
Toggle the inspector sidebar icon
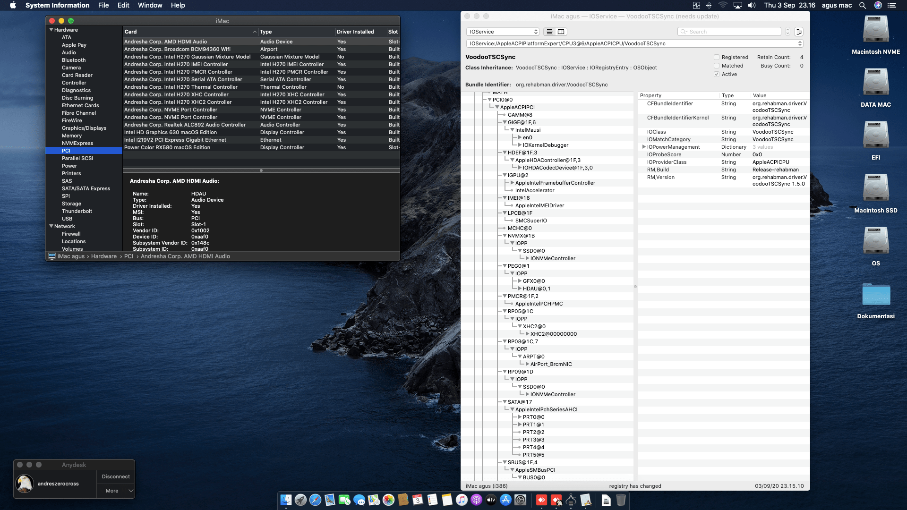coord(799,32)
